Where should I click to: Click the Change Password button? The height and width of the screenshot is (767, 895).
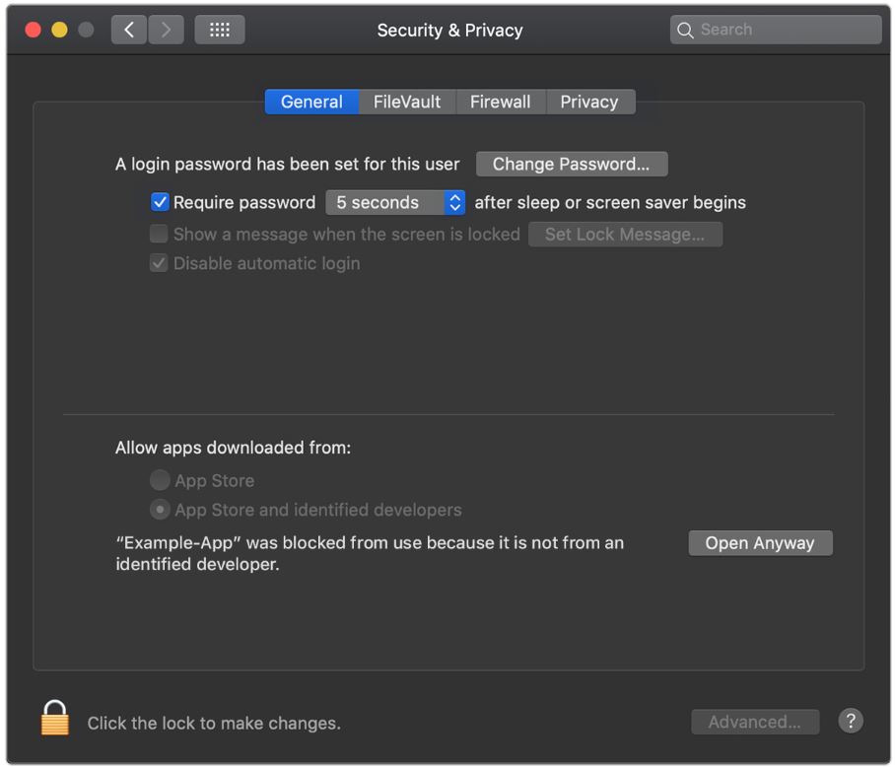click(x=572, y=165)
